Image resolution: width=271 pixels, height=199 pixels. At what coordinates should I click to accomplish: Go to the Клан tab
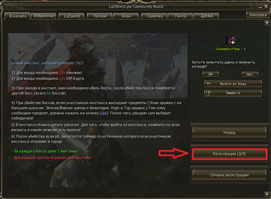point(126,16)
